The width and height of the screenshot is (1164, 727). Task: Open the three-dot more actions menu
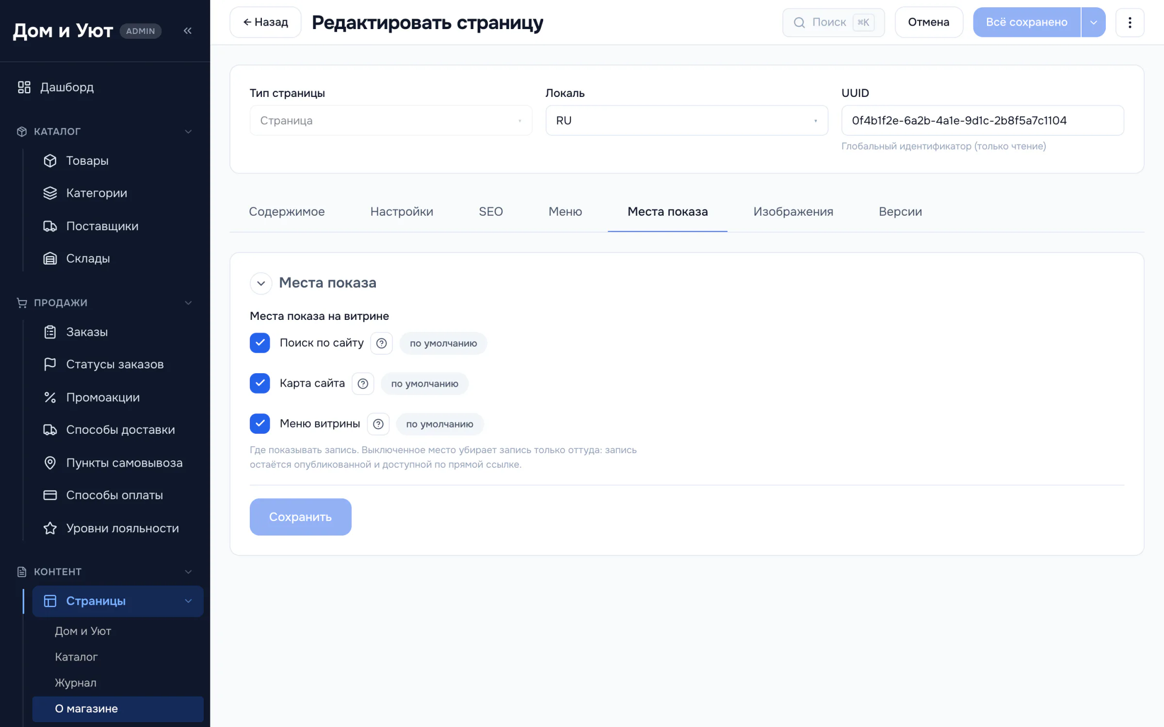click(x=1130, y=22)
